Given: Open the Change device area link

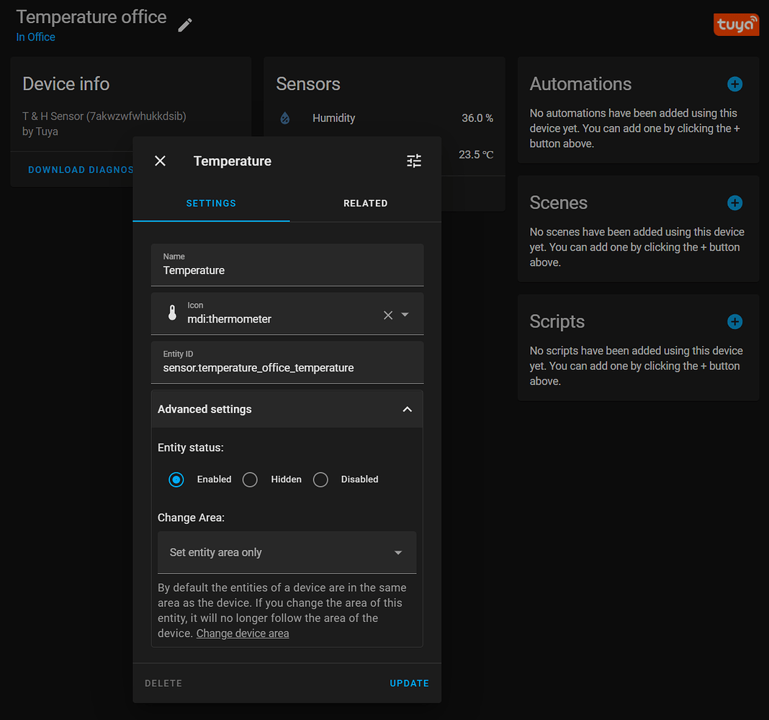Looking at the screenshot, I should [x=242, y=633].
